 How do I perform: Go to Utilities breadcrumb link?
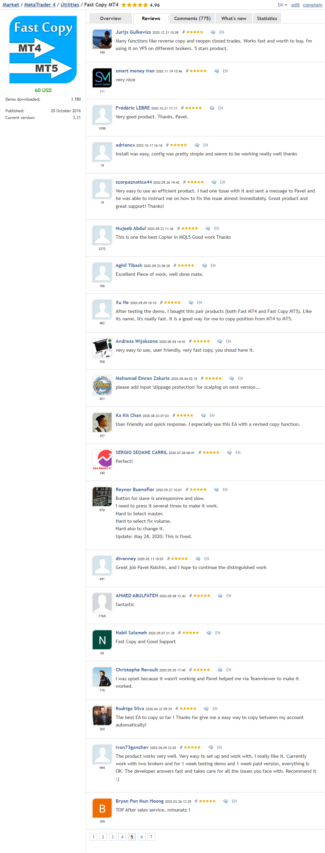click(x=70, y=5)
